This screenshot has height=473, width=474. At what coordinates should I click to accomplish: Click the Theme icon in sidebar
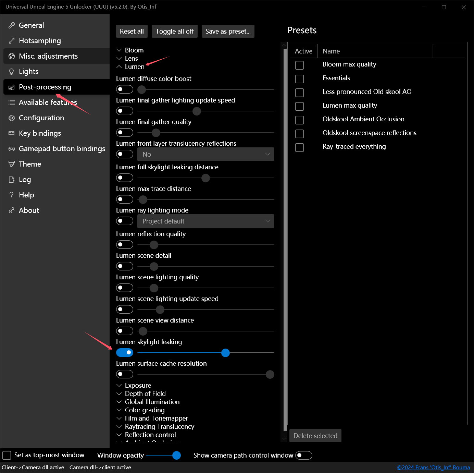coord(12,164)
